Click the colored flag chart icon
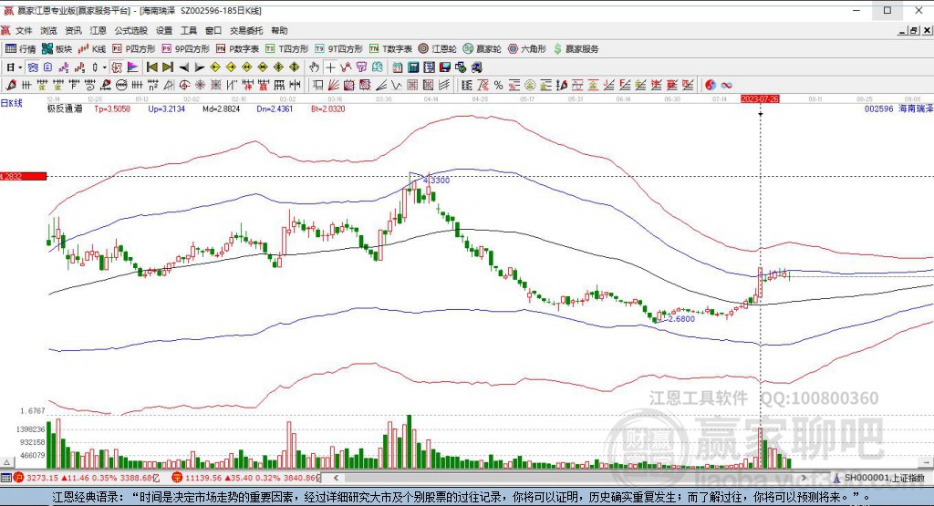Screen dimensions: 934x506 click(x=132, y=67)
